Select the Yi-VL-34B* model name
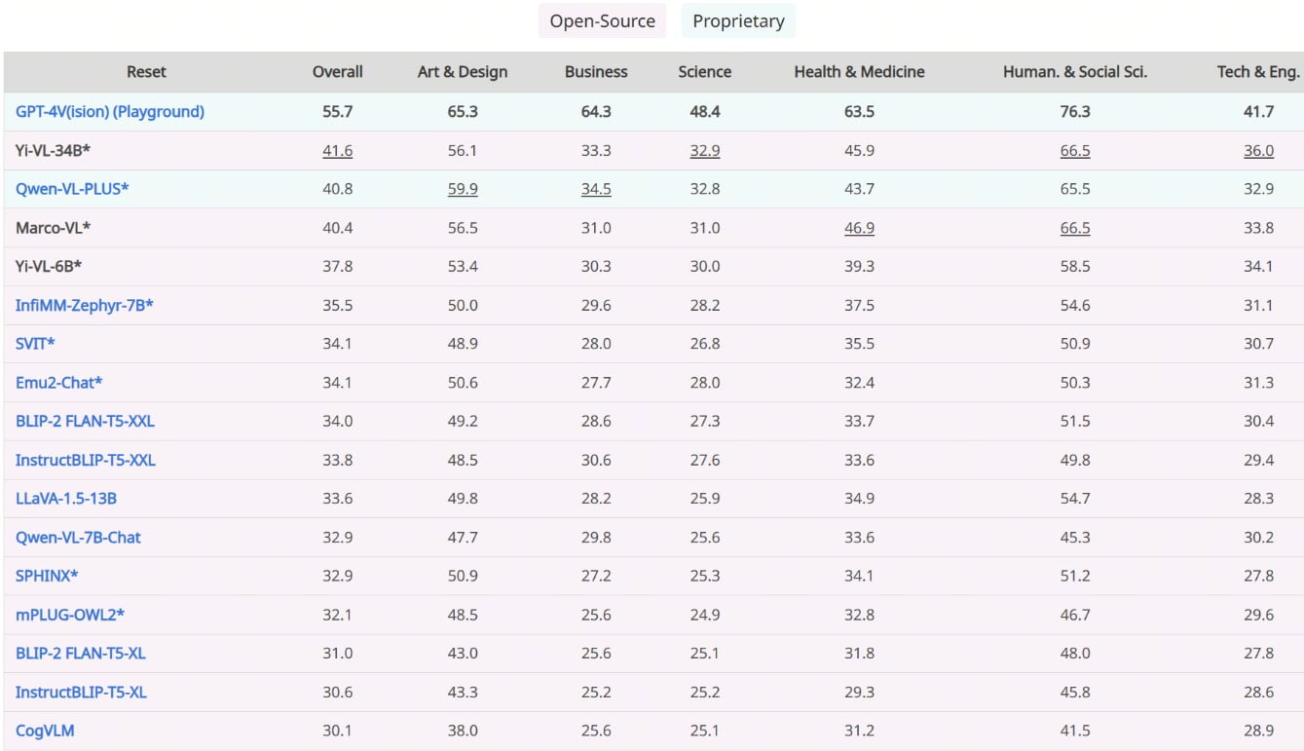The height and width of the screenshot is (751, 1304). (x=54, y=151)
